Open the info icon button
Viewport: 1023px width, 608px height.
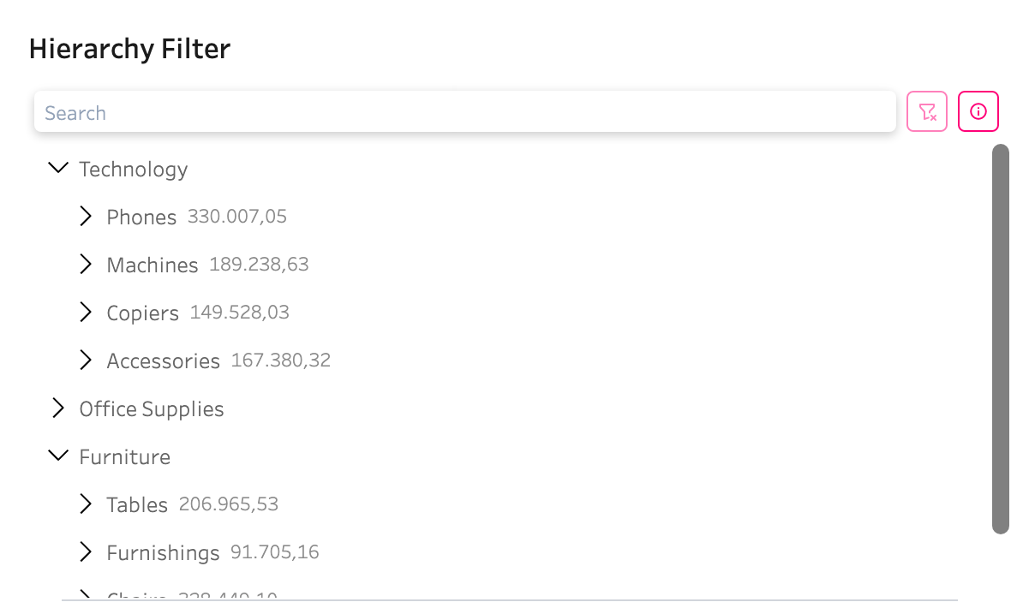[978, 111]
